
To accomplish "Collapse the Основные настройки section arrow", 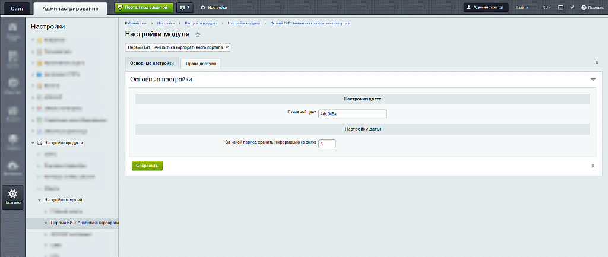I will pyautogui.click(x=593, y=79).
